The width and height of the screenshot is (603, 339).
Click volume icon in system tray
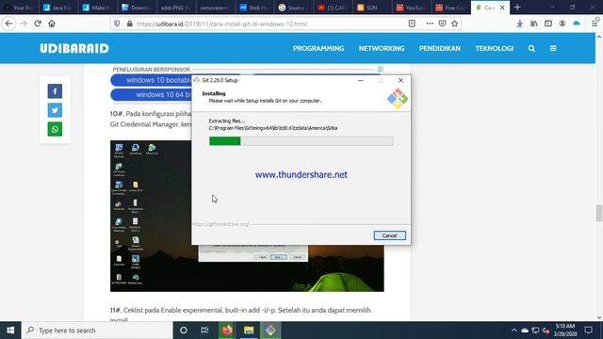(546, 331)
